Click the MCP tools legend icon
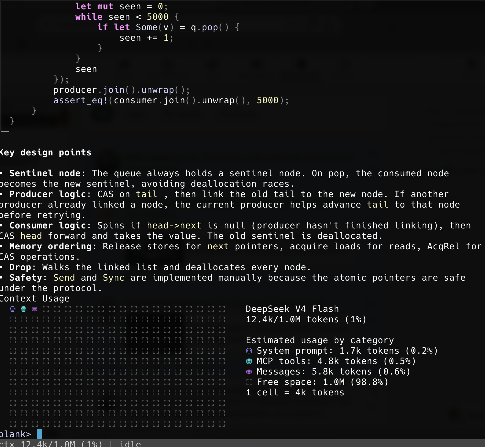485x447 pixels. [249, 361]
